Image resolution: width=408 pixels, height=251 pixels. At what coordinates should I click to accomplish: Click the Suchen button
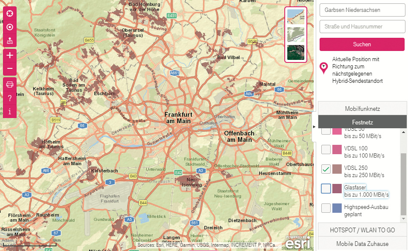click(362, 44)
